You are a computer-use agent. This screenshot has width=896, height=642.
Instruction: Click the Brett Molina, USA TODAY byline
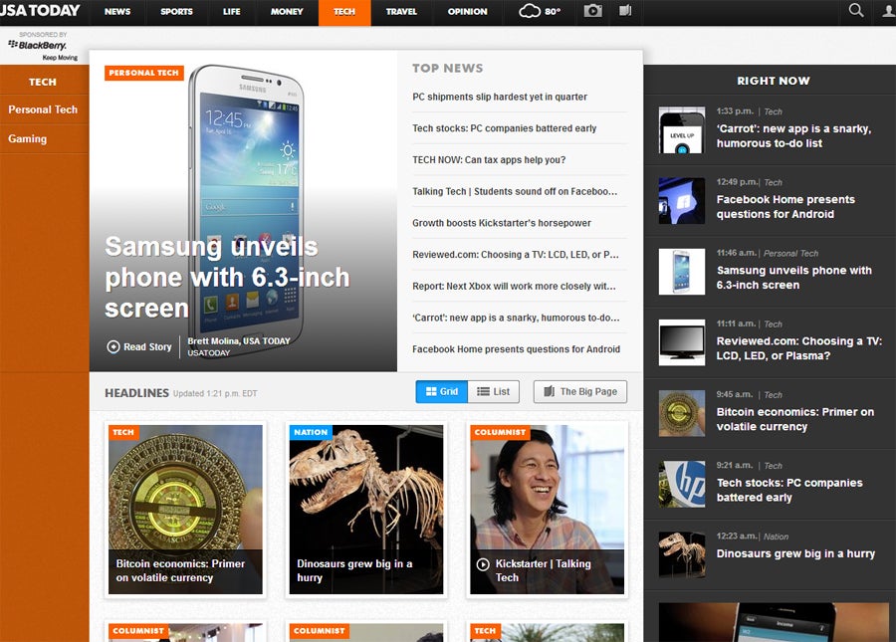pyautogui.click(x=239, y=341)
